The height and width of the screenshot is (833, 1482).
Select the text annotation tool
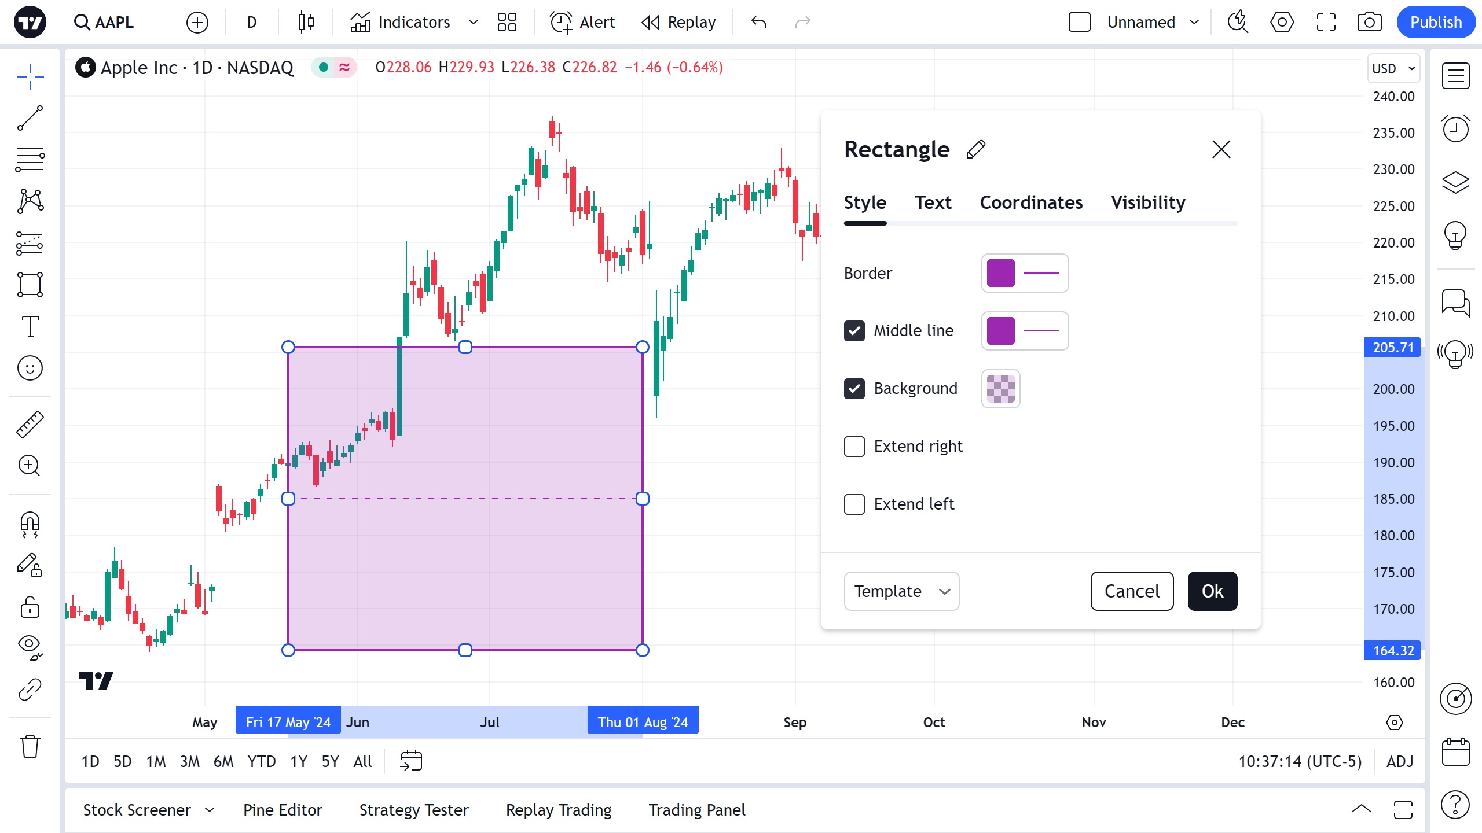(30, 326)
